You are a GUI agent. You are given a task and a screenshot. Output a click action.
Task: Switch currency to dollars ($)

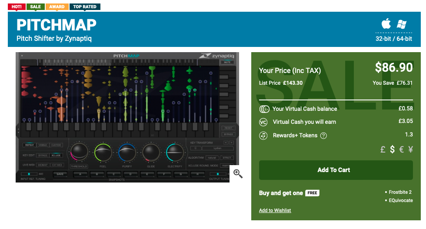[x=392, y=149]
